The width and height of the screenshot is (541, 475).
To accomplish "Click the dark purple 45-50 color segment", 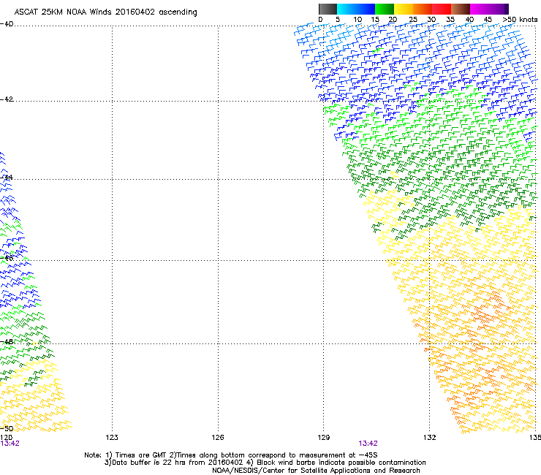I will tap(499, 9).
